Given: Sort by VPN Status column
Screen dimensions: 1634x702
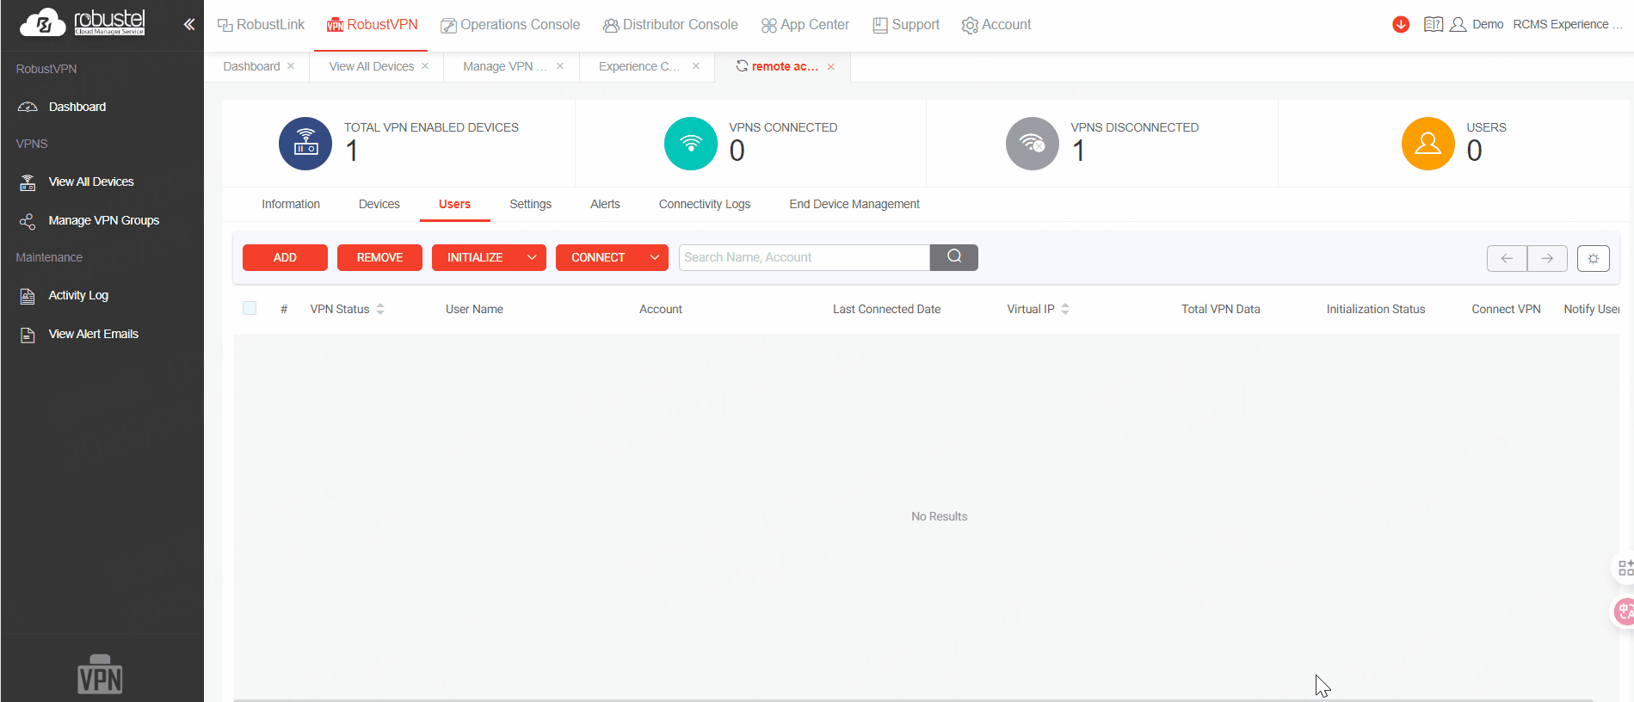Looking at the screenshot, I should [x=380, y=309].
